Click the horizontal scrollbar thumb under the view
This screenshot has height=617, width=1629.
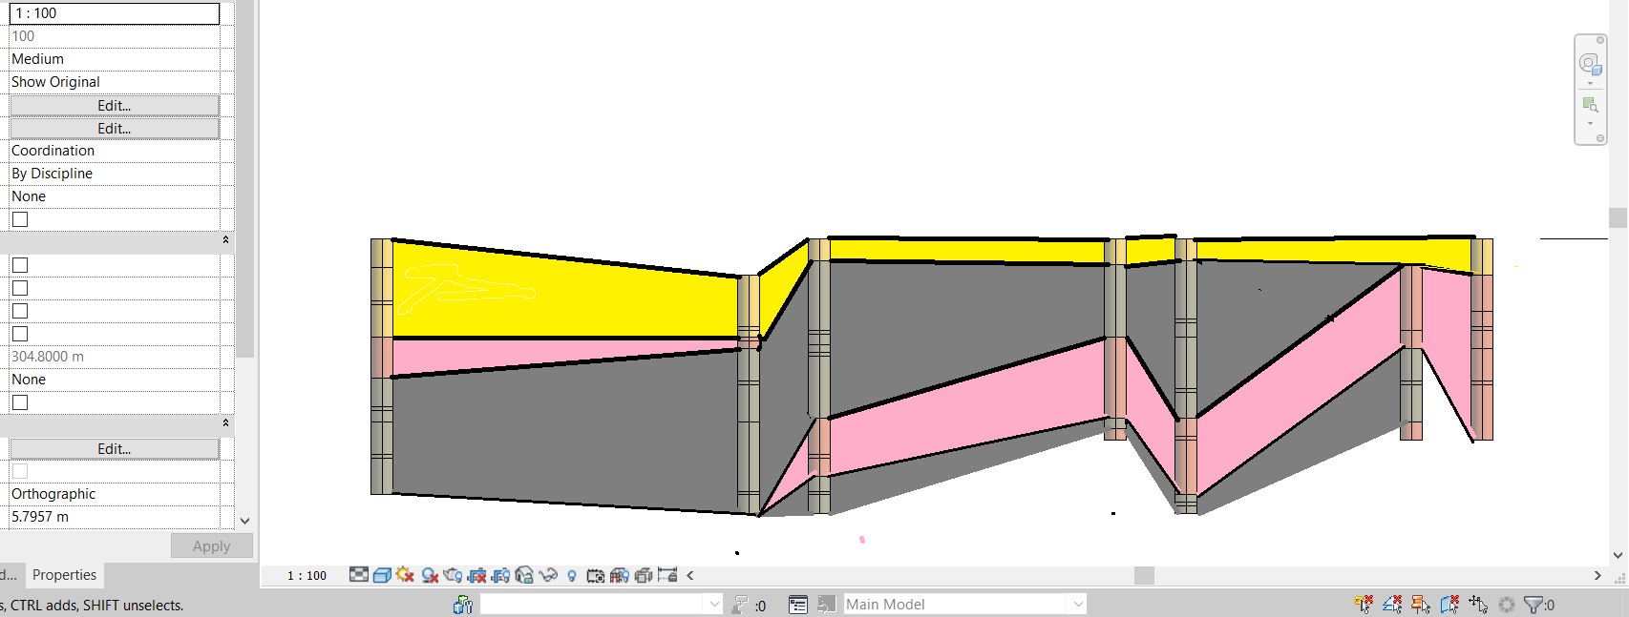click(x=1144, y=575)
